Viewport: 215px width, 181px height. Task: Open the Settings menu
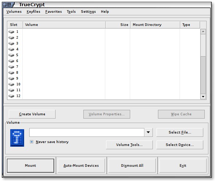coord(88,12)
